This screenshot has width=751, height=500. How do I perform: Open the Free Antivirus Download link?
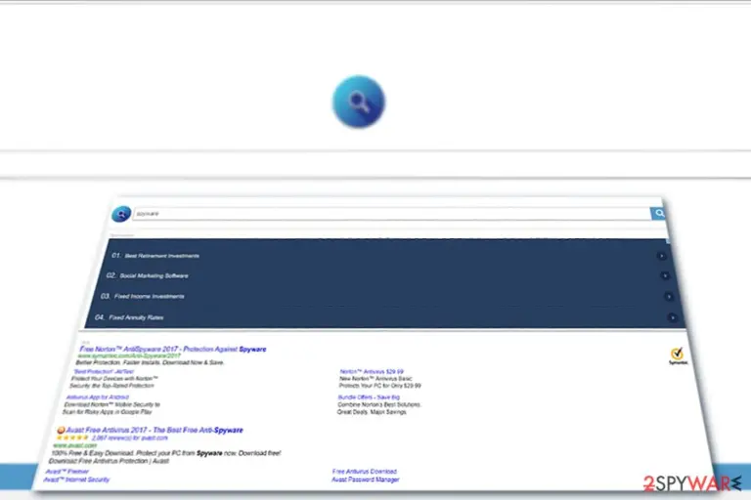(x=365, y=472)
